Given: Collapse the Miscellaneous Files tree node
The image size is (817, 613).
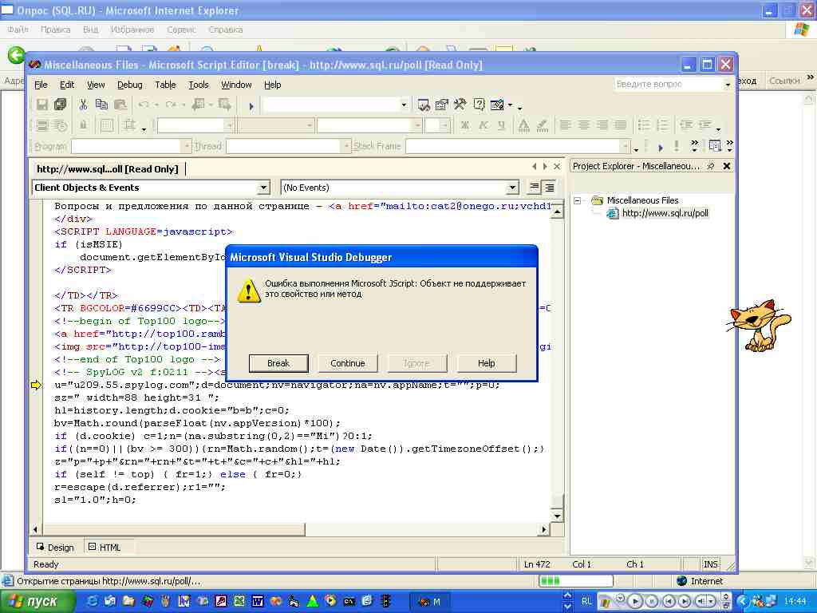Looking at the screenshot, I should [578, 200].
